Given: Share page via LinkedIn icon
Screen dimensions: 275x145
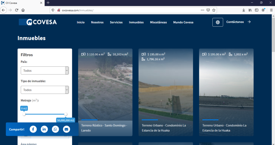Looking at the screenshot, I should tap(44, 129).
